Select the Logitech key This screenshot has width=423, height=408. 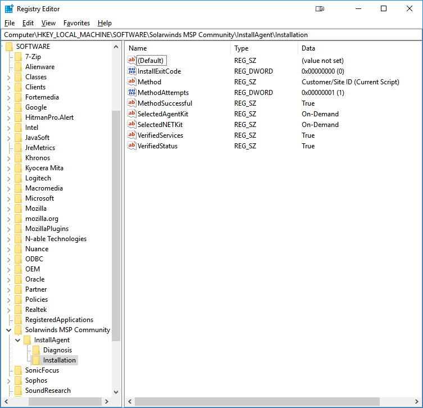pyautogui.click(x=38, y=178)
